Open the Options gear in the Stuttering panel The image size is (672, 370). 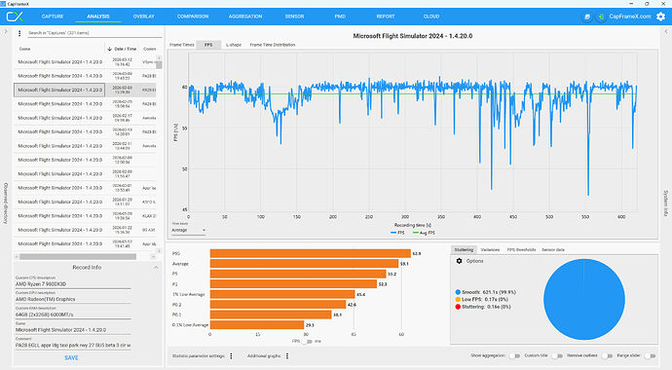[459, 261]
